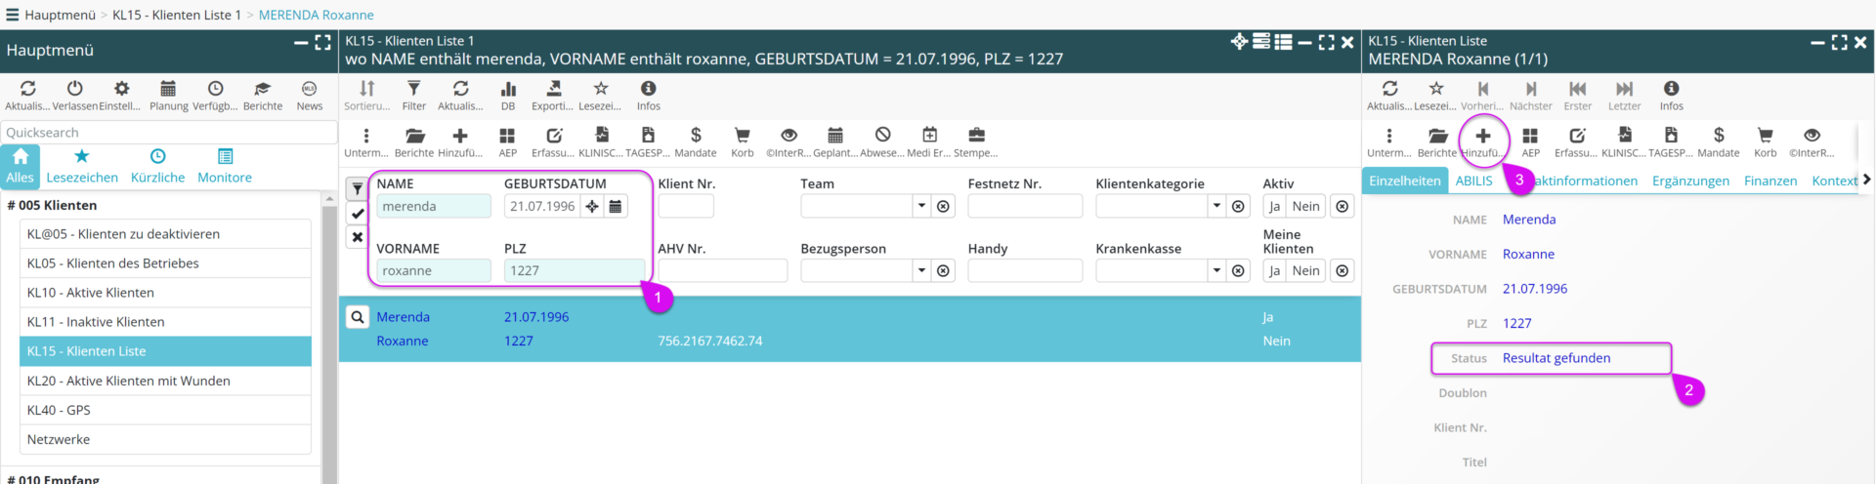Set Meine Klienten filter to Ja
The height and width of the screenshot is (484, 1876).
1274,270
